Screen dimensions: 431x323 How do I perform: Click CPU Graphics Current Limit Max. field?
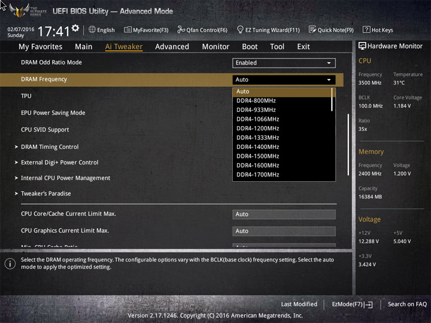coord(284,231)
